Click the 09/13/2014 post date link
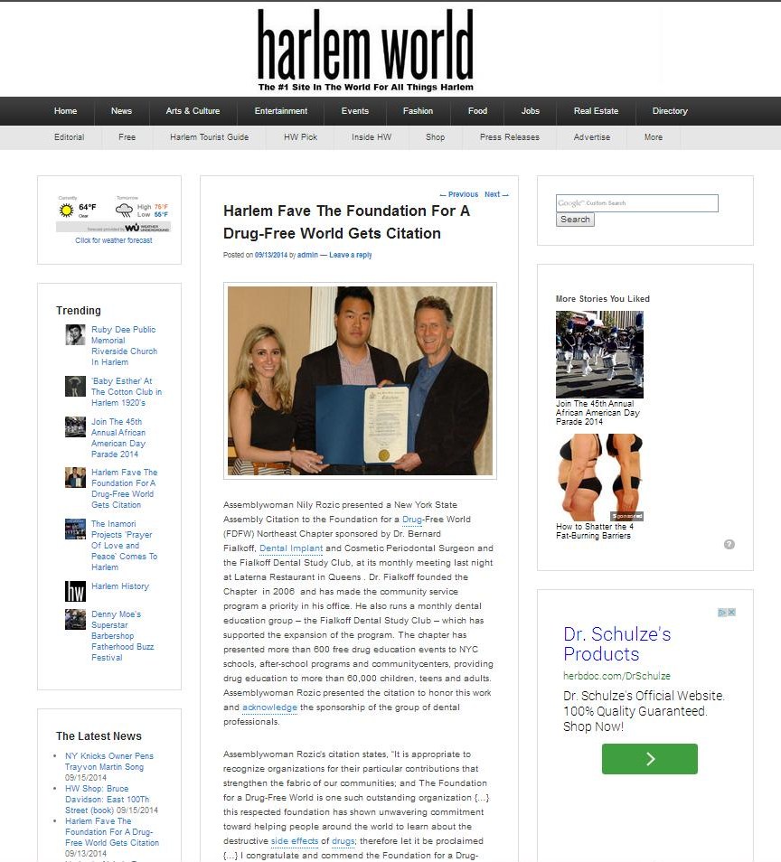The image size is (781, 862). tap(271, 255)
